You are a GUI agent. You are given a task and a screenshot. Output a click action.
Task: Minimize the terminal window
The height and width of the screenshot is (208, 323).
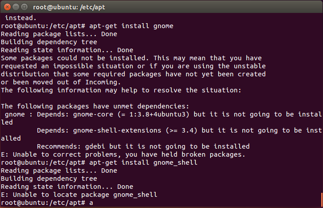click(x=16, y=7)
